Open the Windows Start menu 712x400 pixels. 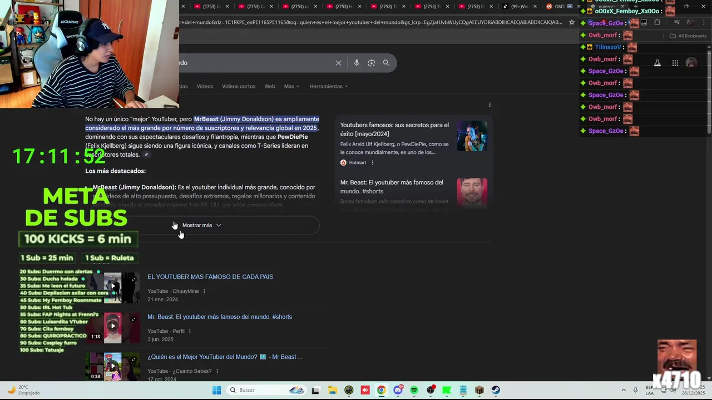click(x=216, y=390)
